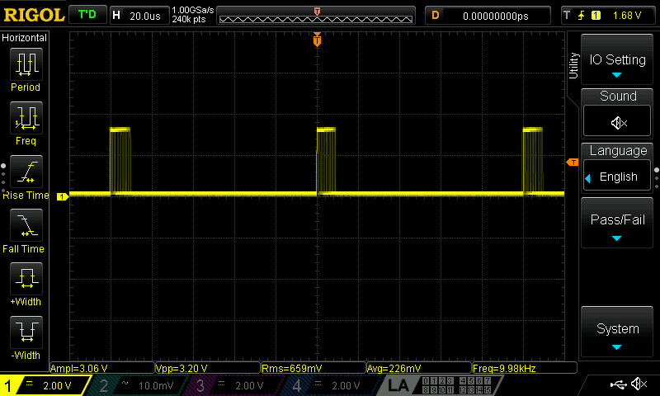Open the System submenu
The width and height of the screenshot is (660, 396).
617,332
